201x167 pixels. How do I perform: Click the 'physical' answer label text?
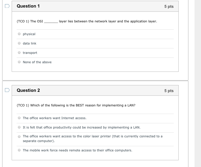click(x=29, y=34)
